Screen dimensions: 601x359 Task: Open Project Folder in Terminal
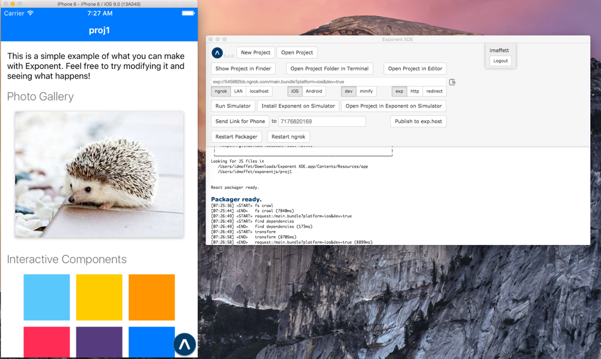point(329,68)
